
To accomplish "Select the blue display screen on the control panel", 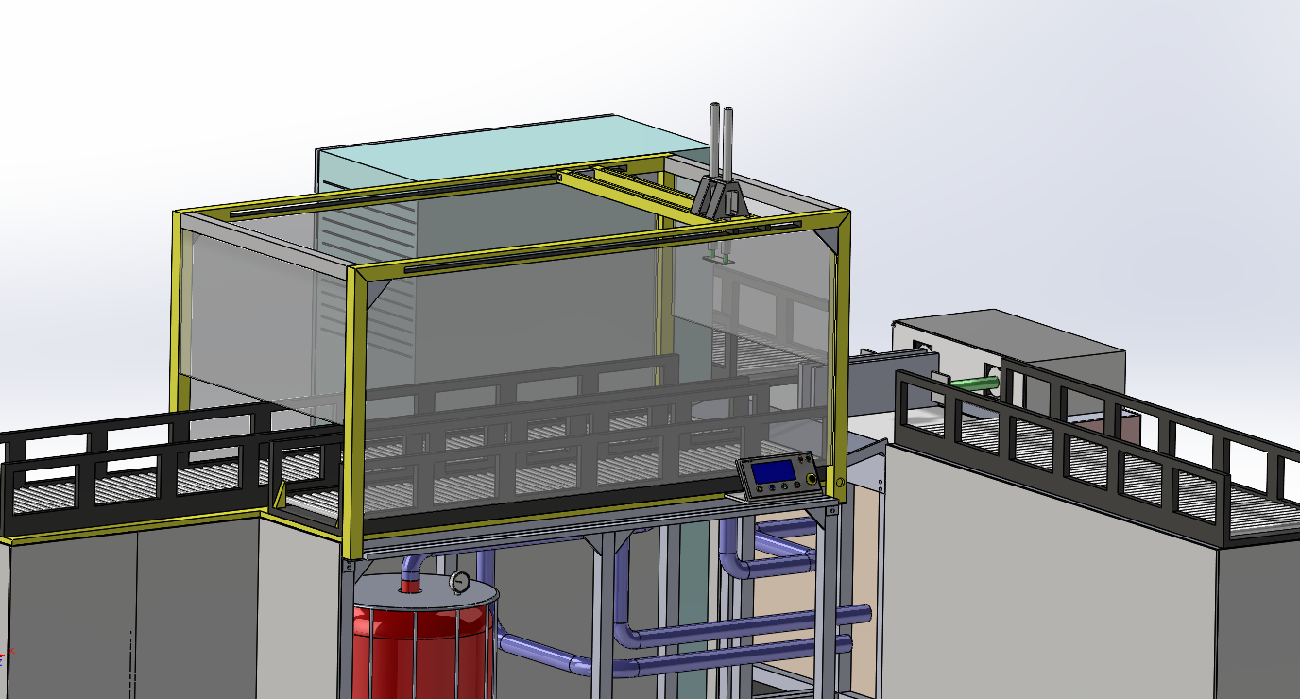I will pyautogui.click(x=772, y=470).
